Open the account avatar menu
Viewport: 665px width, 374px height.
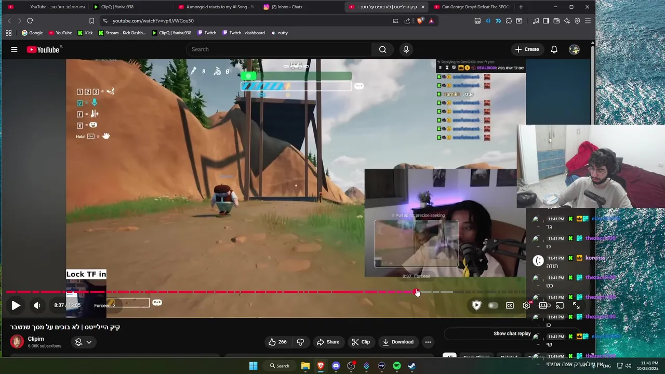coord(574,49)
